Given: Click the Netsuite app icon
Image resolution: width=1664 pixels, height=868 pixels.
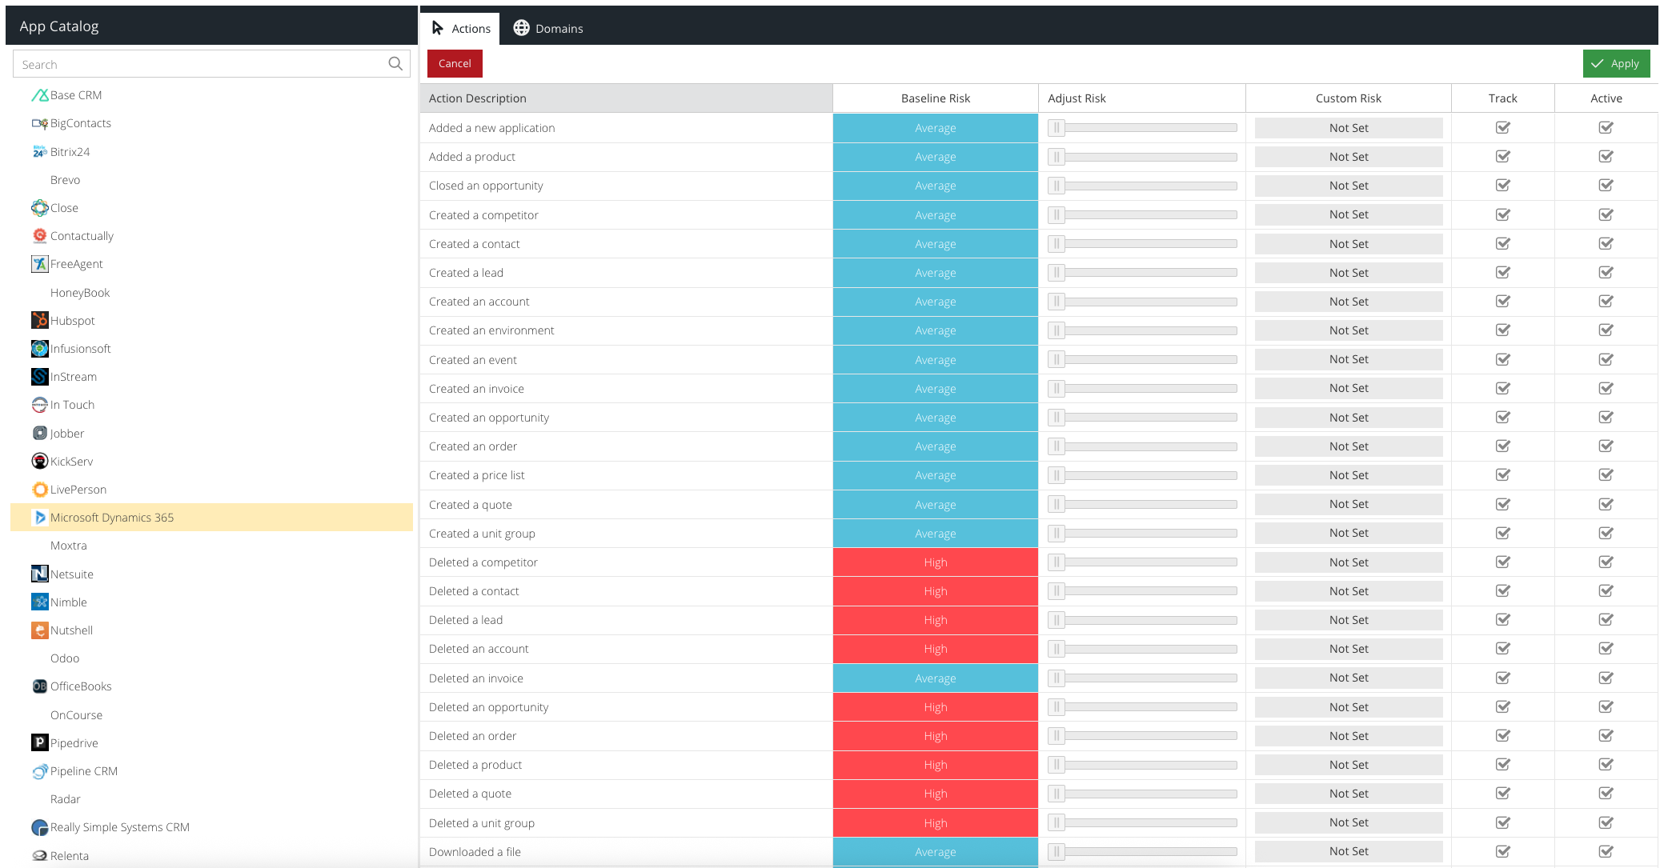Looking at the screenshot, I should point(40,574).
